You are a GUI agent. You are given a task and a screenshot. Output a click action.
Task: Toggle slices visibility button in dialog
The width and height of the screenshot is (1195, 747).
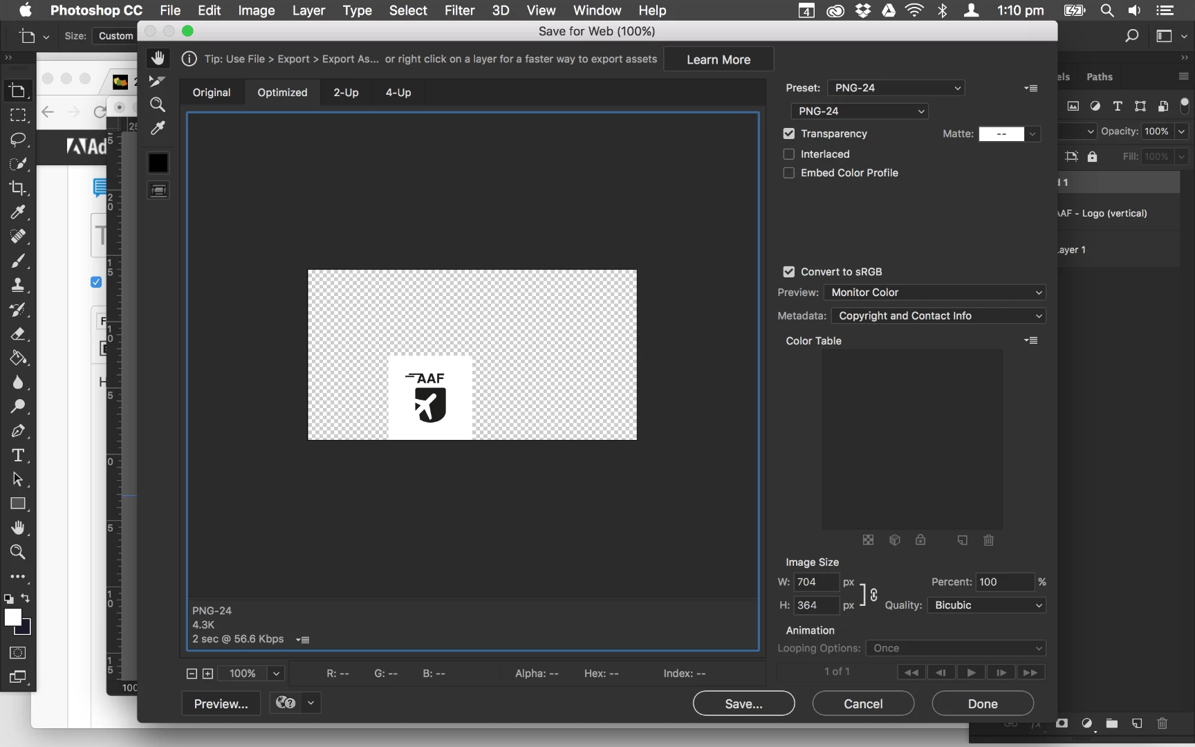coord(158,190)
